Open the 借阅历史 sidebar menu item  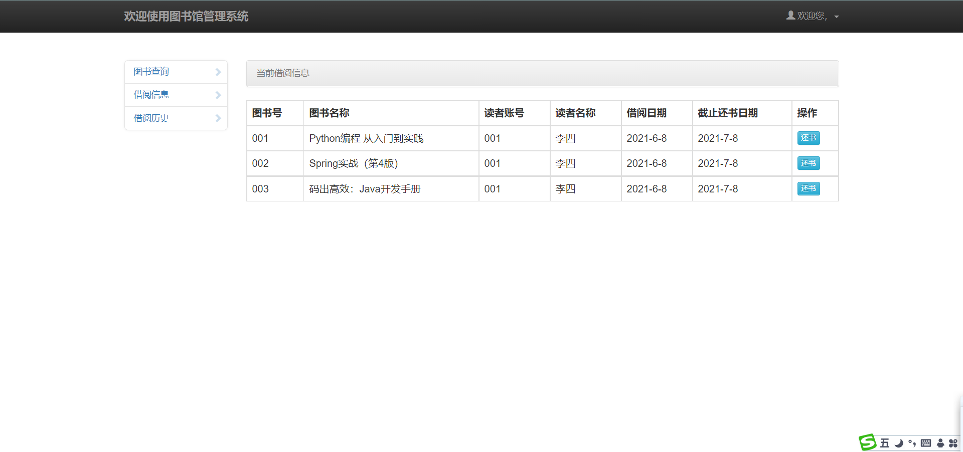[x=176, y=118]
